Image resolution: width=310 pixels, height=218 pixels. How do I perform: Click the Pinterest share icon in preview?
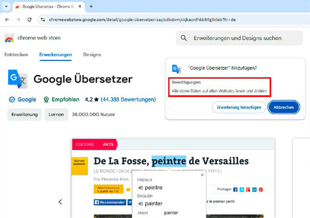[x=261, y=190]
